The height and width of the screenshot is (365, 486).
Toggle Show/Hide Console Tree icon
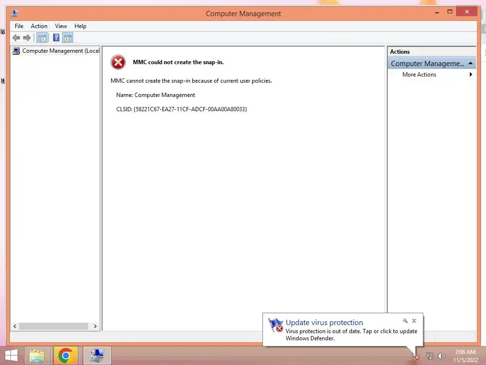42,38
